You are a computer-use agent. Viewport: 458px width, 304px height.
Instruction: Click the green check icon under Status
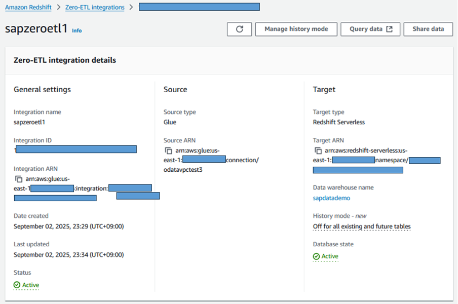pyautogui.click(x=17, y=285)
